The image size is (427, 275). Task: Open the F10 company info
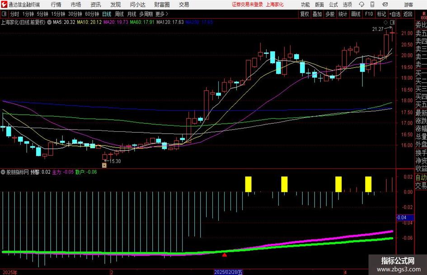(369, 14)
